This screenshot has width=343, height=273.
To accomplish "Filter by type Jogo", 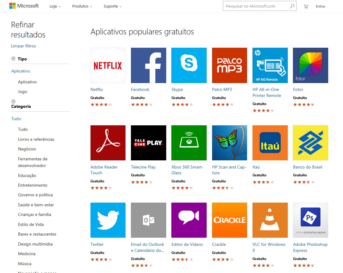I will (23, 92).
